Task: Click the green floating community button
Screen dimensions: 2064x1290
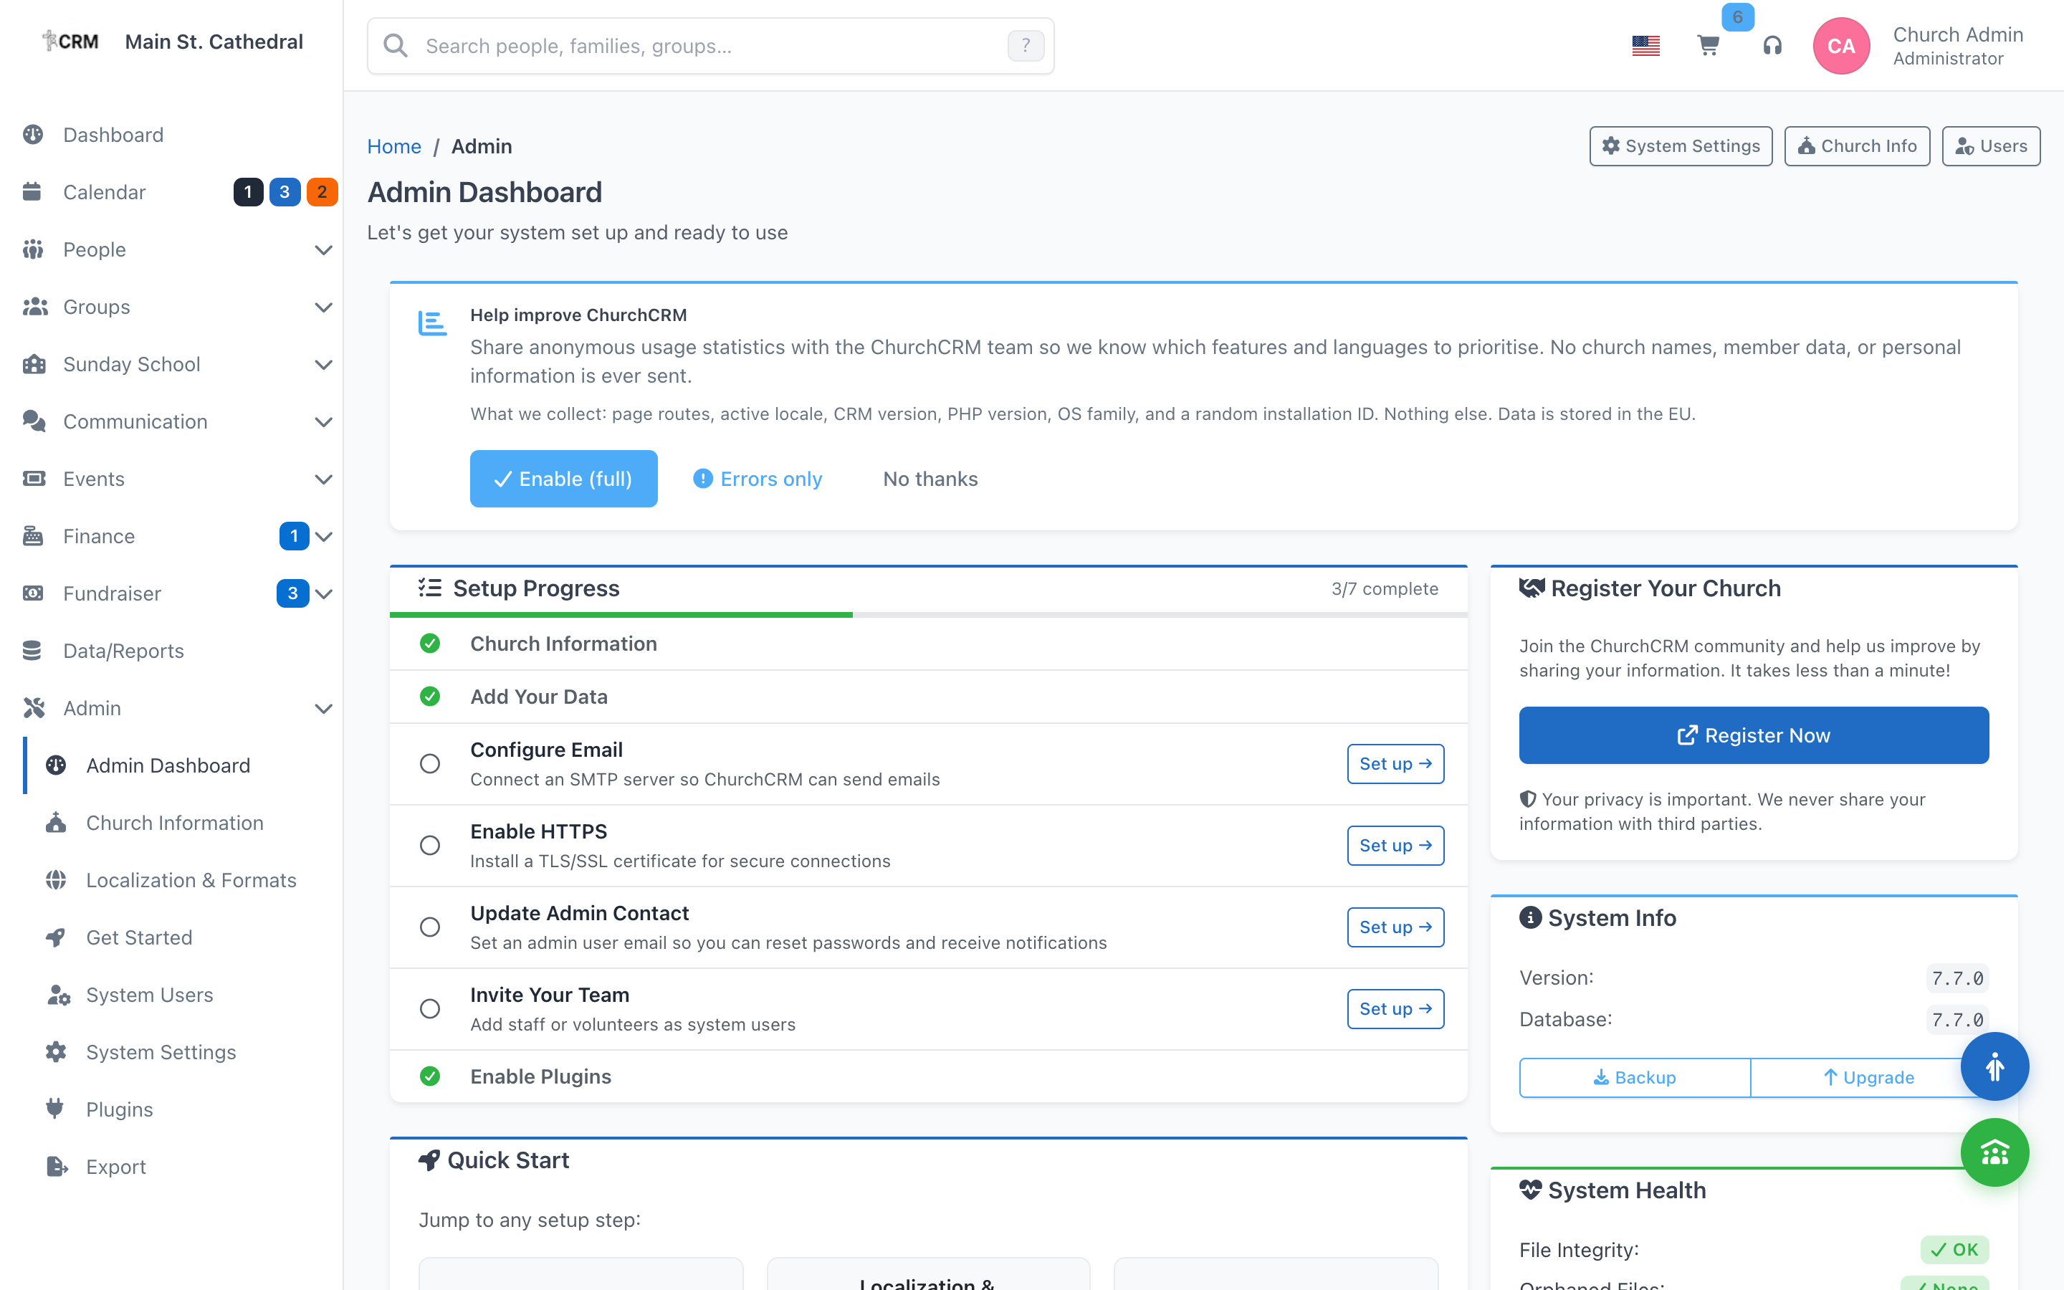Action: tap(1994, 1152)
